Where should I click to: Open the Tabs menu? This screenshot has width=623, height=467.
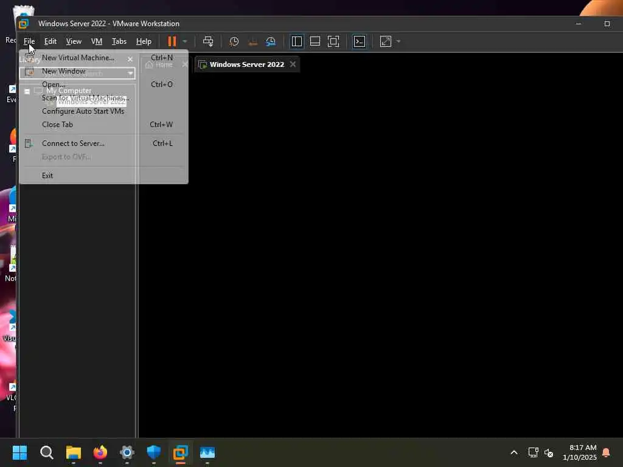119,41
